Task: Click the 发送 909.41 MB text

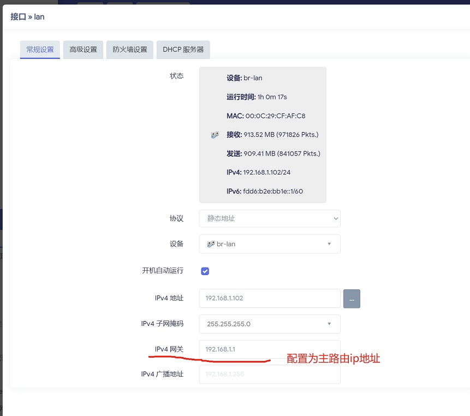Action: tap(273, 153)
